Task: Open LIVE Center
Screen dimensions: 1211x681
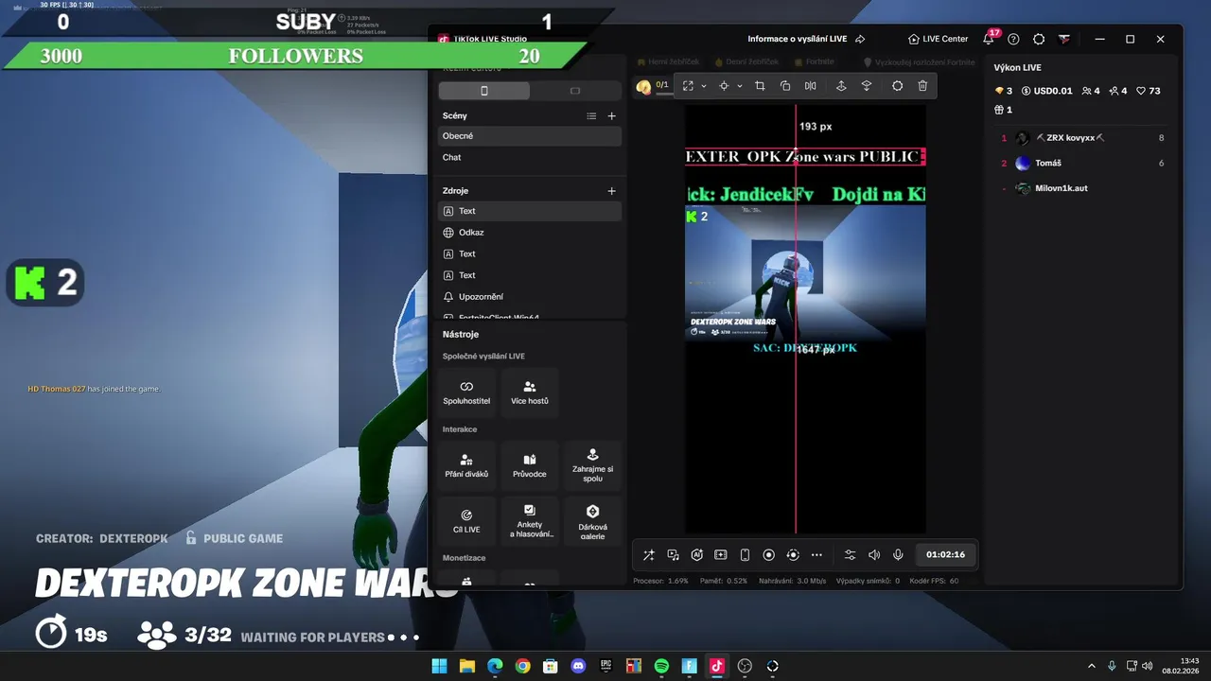Action: click(x=938, y=39)
